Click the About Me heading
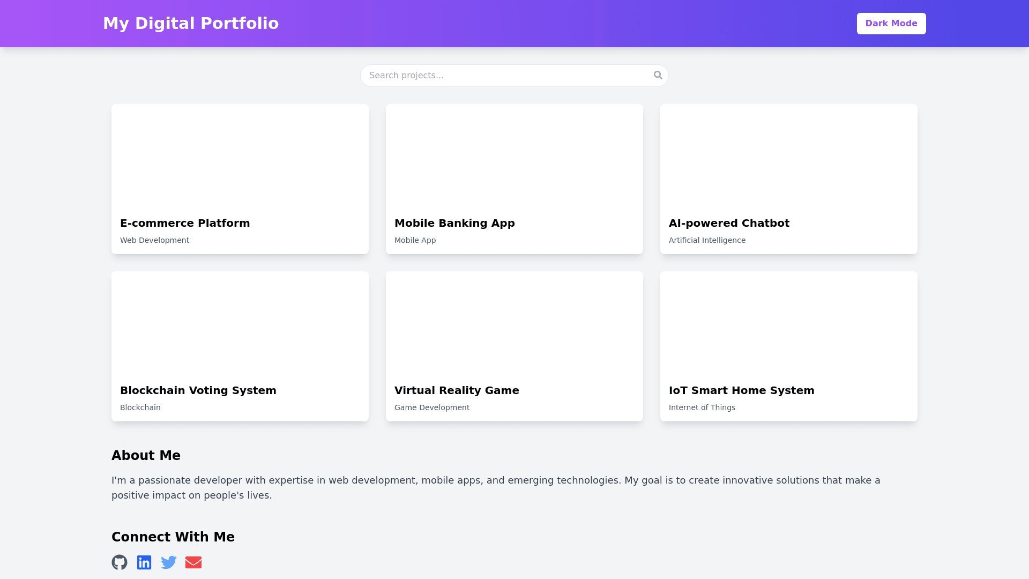 pyautogui.click(x=146, y=456)
